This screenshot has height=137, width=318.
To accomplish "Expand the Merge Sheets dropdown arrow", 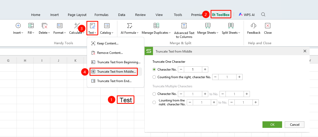I will click(x=217, y=33).
